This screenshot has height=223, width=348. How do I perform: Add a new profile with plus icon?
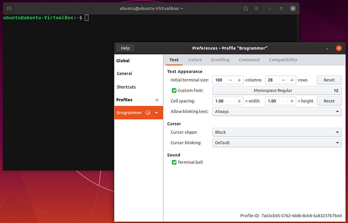click(157, 100)
